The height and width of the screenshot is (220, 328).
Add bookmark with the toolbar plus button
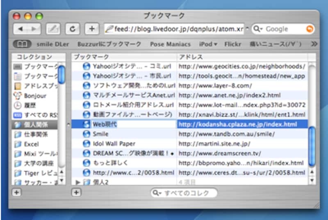(x=92, y=29)
